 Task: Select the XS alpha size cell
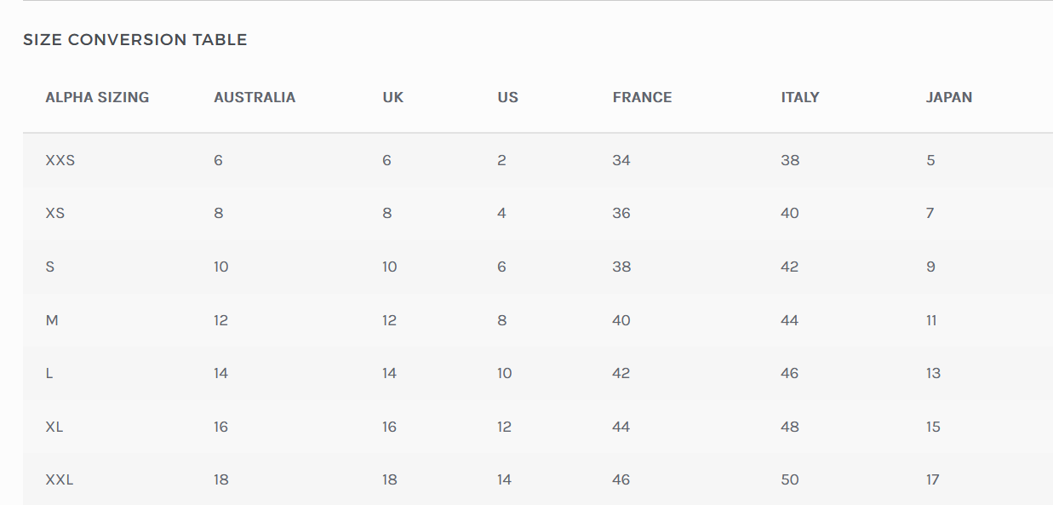coord(54,213)
